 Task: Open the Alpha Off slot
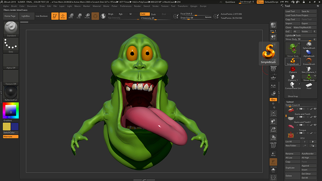11,61
